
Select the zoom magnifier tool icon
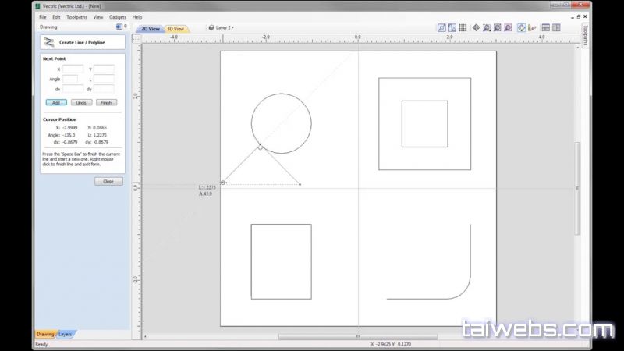(x=487, y=28)
